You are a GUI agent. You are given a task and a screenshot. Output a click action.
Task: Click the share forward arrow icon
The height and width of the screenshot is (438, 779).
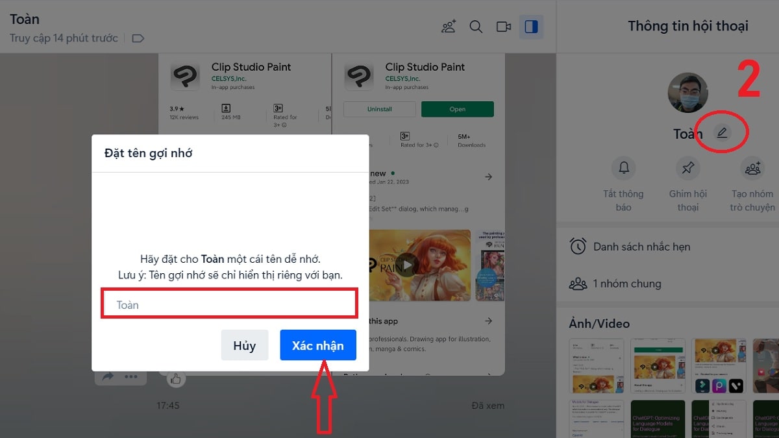click(x=108, y=377)
